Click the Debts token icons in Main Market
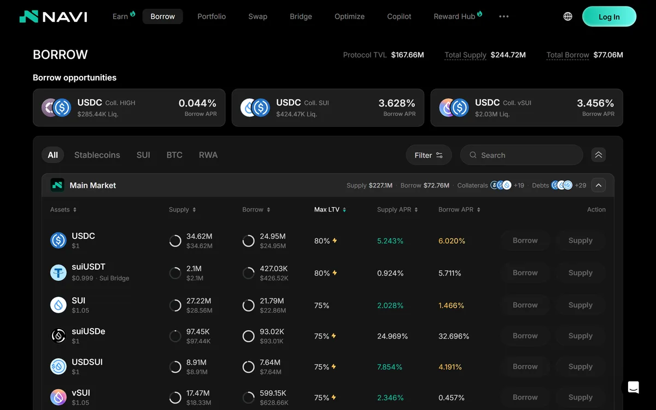656x410 pixels. (x=561, y=185)
